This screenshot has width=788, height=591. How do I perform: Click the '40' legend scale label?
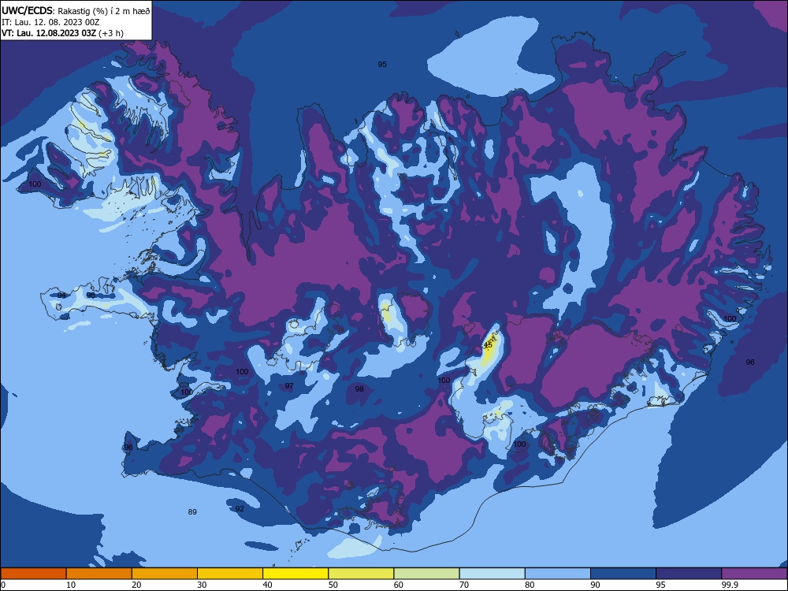tap(267, 585)
